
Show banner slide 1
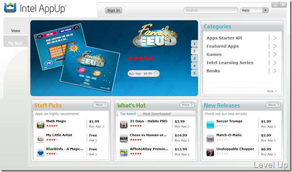(195, 44)
